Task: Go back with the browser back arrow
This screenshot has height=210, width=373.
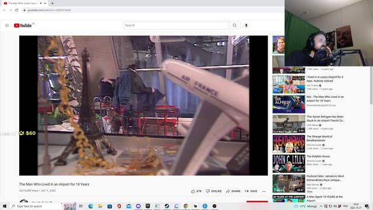Action: [4, 10]
